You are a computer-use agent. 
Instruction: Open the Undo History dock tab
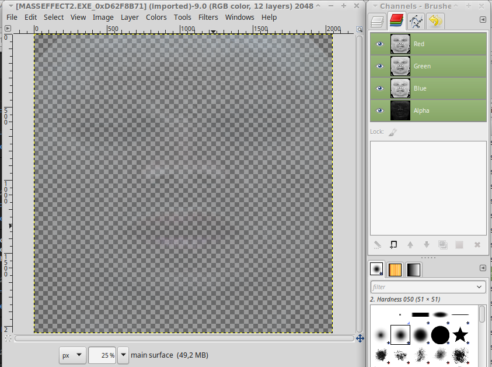pos(435,21)
